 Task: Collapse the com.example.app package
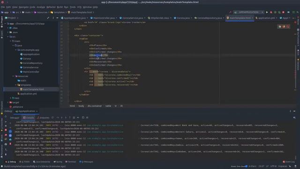point(16,50)
